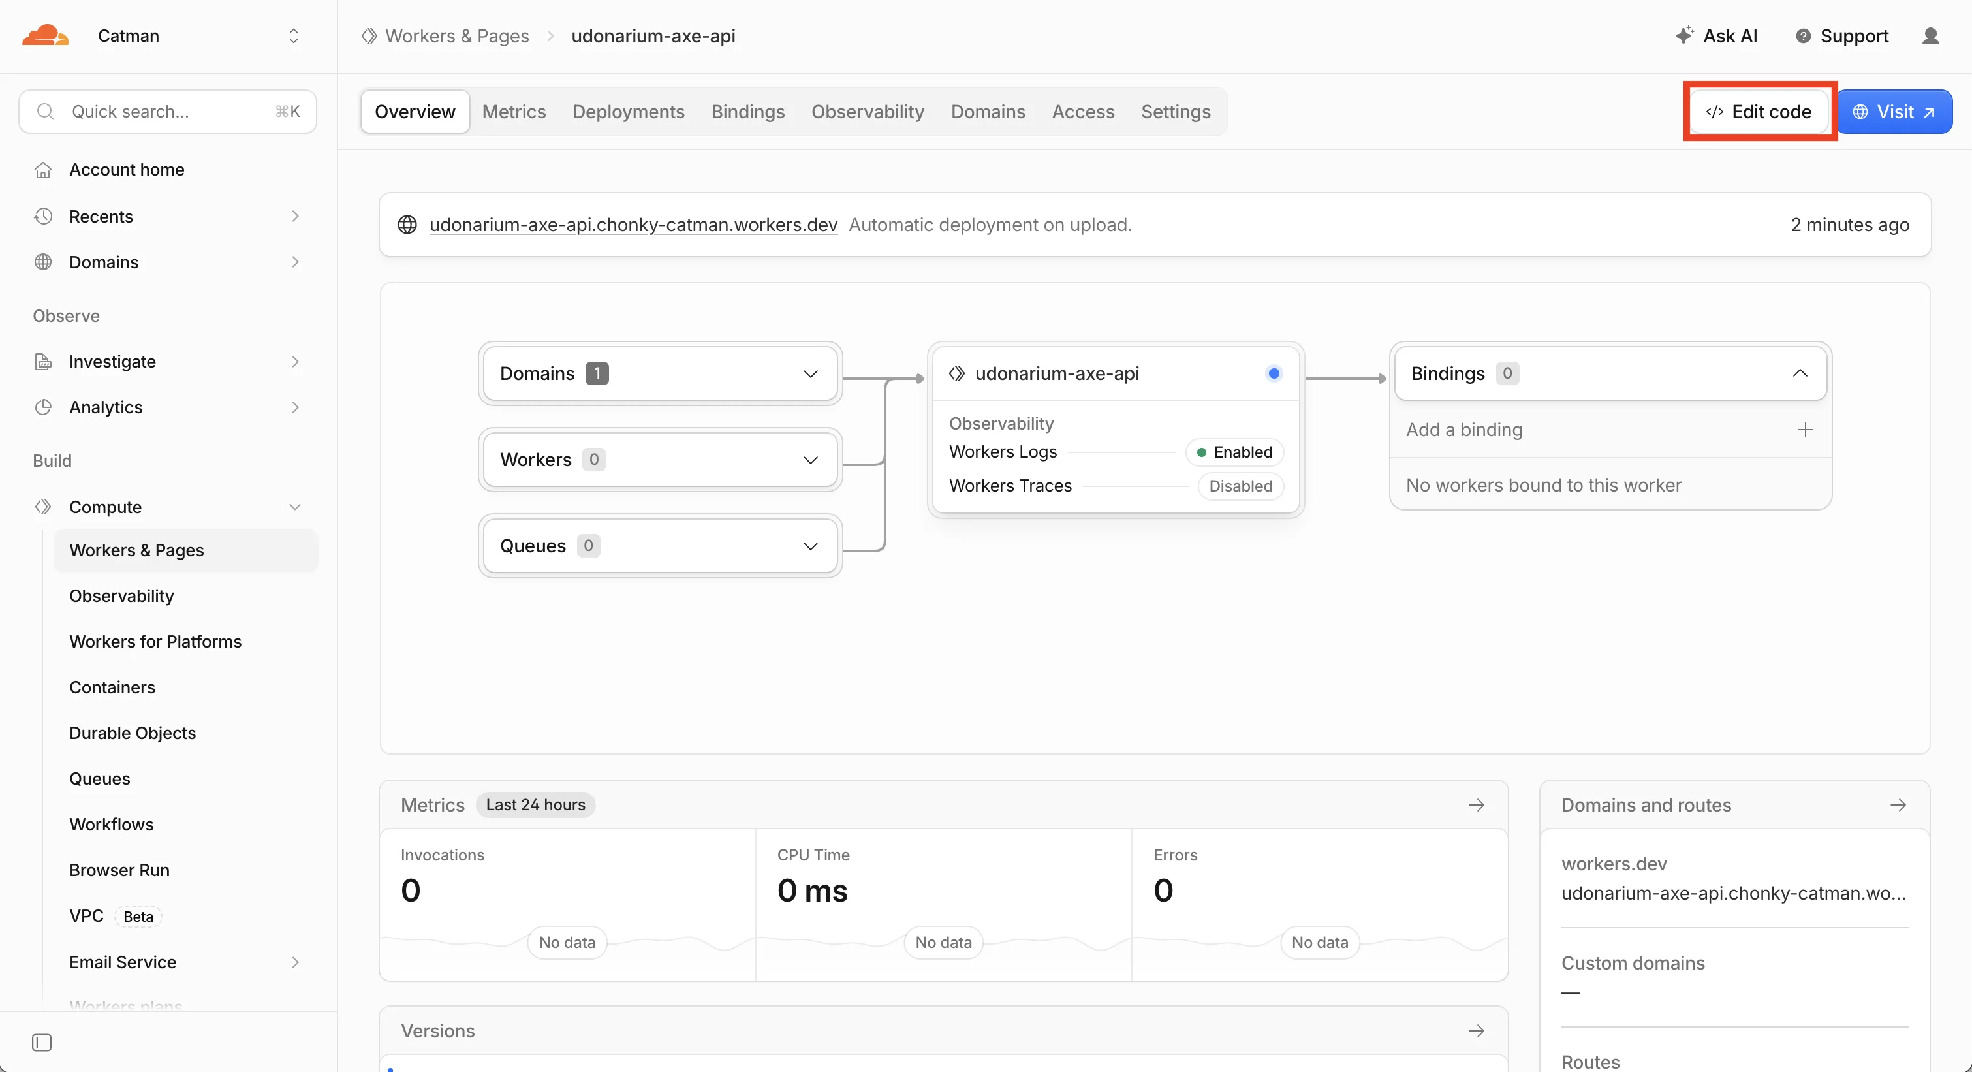The height and width of the screenshot is (1072, 1972).
Task: Open the Support help menu
Action: coord(1842,36)
